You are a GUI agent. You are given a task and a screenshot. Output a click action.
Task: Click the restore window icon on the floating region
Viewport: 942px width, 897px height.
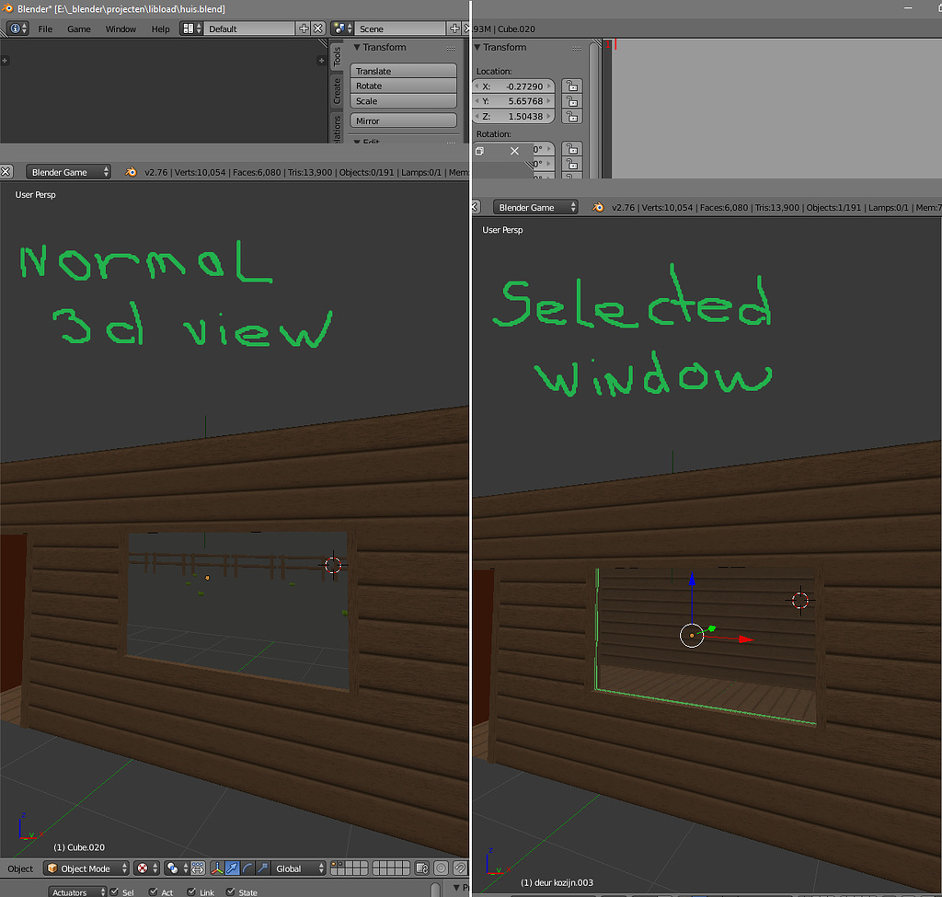click(x=479, y=152)
